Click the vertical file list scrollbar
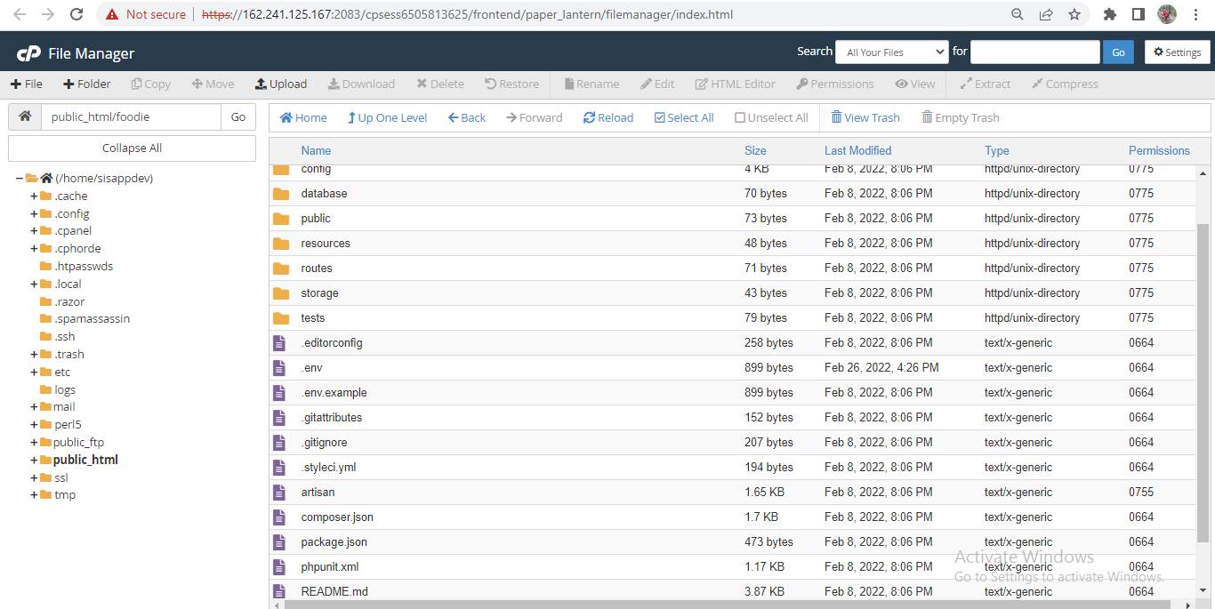The image size is (1215, 609). tap(1204, 382)
